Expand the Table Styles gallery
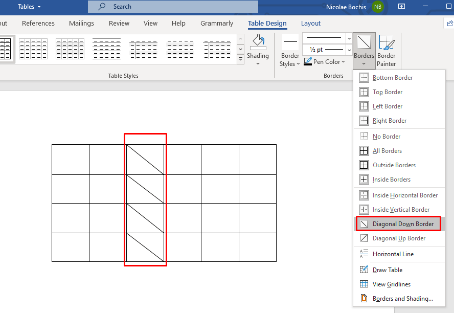The width and height of the screenshot is (454, 313). (x=241, y=59)
